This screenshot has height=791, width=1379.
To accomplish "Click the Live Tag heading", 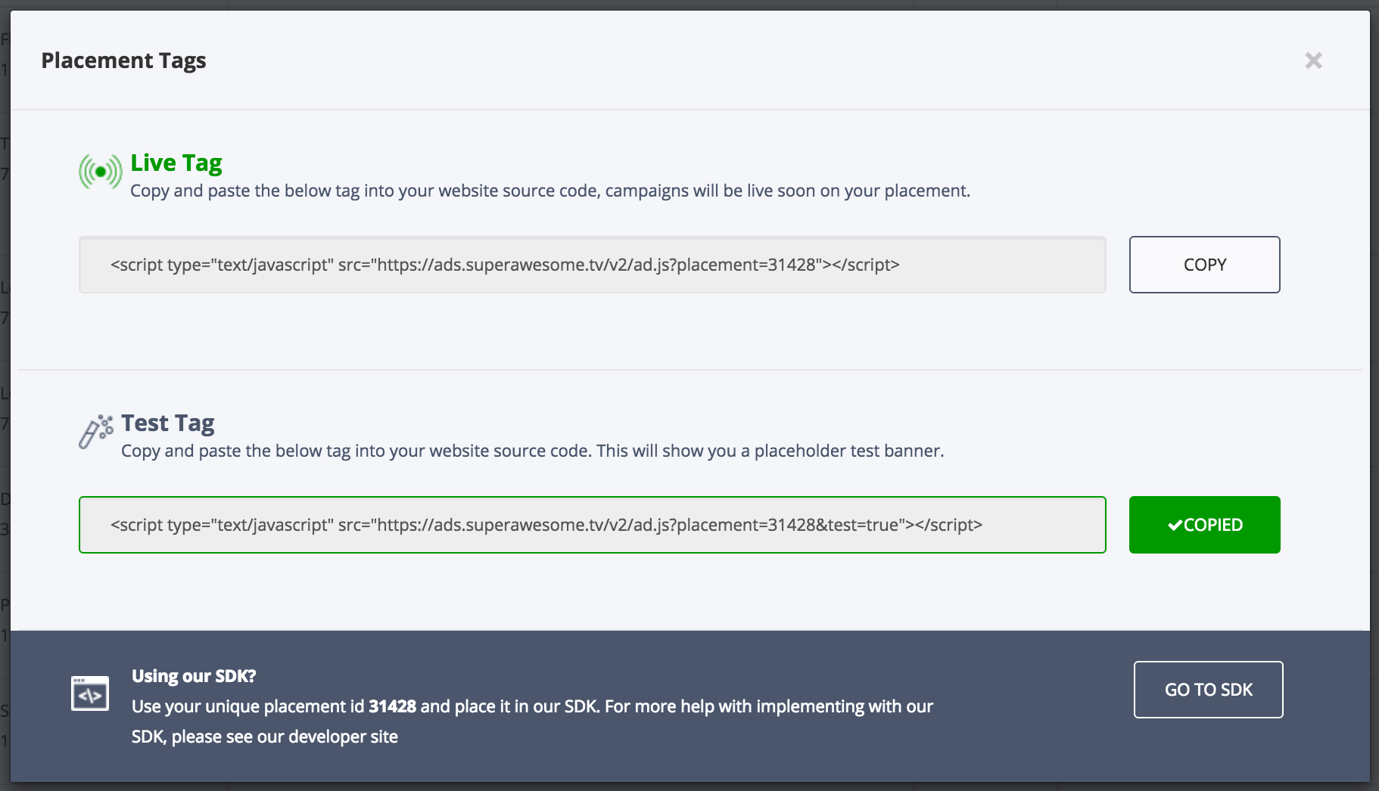I will point(176,163).
